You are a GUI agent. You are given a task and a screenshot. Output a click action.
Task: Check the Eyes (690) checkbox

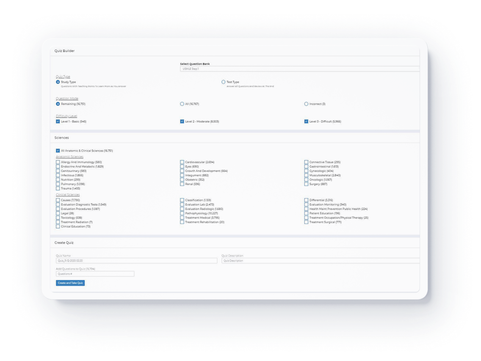[x=182, y=167]
